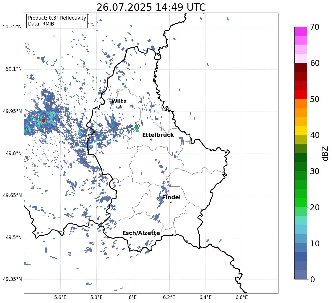Click the 49.5°N latitude label

[x=14, y=237]
